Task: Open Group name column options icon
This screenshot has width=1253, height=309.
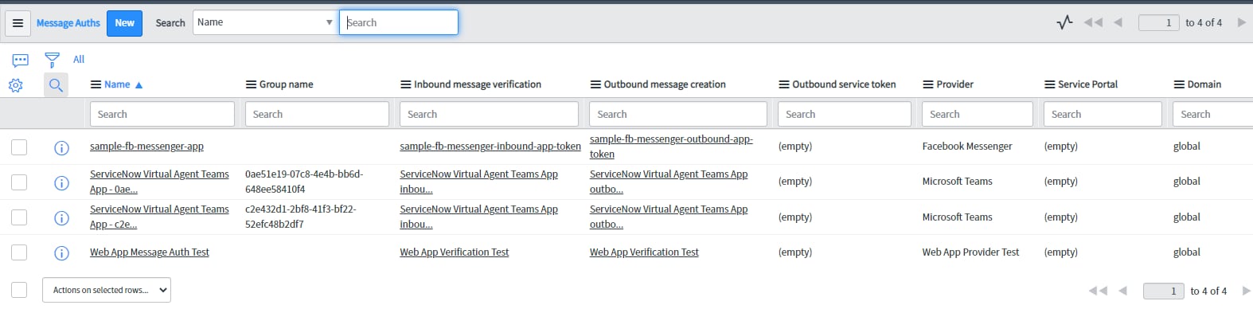Action: coord(251,84)
